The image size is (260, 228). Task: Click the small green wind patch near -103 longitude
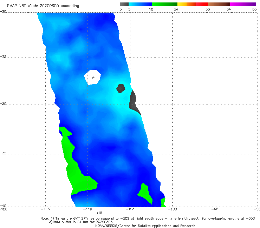pyautogui.click(x=145, y=193)
